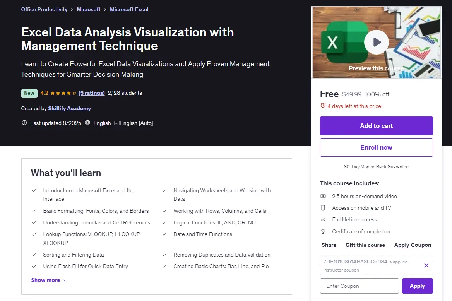Click the closed captions icon
The height and width of the screenshot is (301, 452).
117,123
